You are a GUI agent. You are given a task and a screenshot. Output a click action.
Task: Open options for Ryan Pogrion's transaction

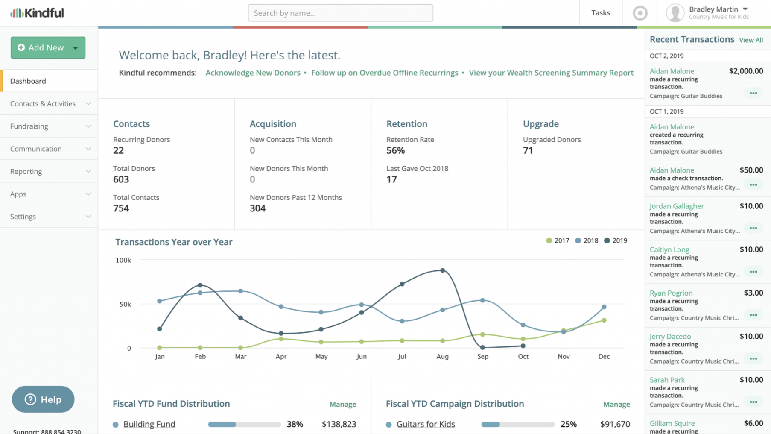[x=753, y=315]
